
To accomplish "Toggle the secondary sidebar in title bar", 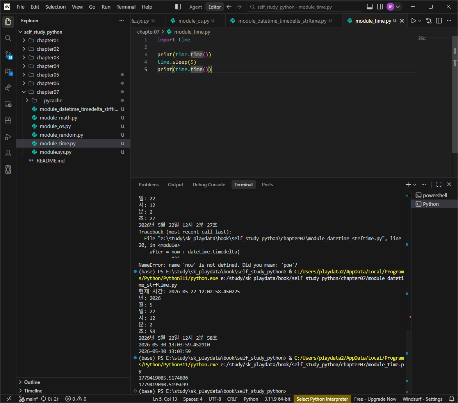I will pyautogui.click(x=380, y=7).
